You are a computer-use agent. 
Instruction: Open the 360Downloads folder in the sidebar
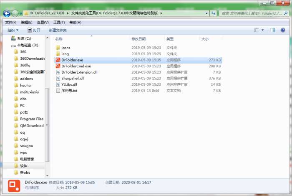30,59
